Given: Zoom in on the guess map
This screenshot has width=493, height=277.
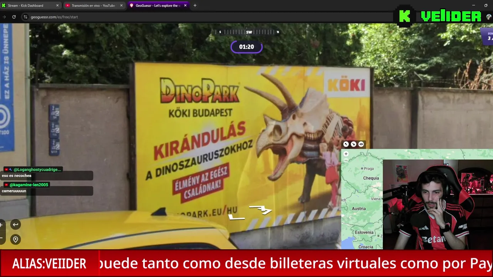Looking at the screenshot, I should click(x=346, y=154).
